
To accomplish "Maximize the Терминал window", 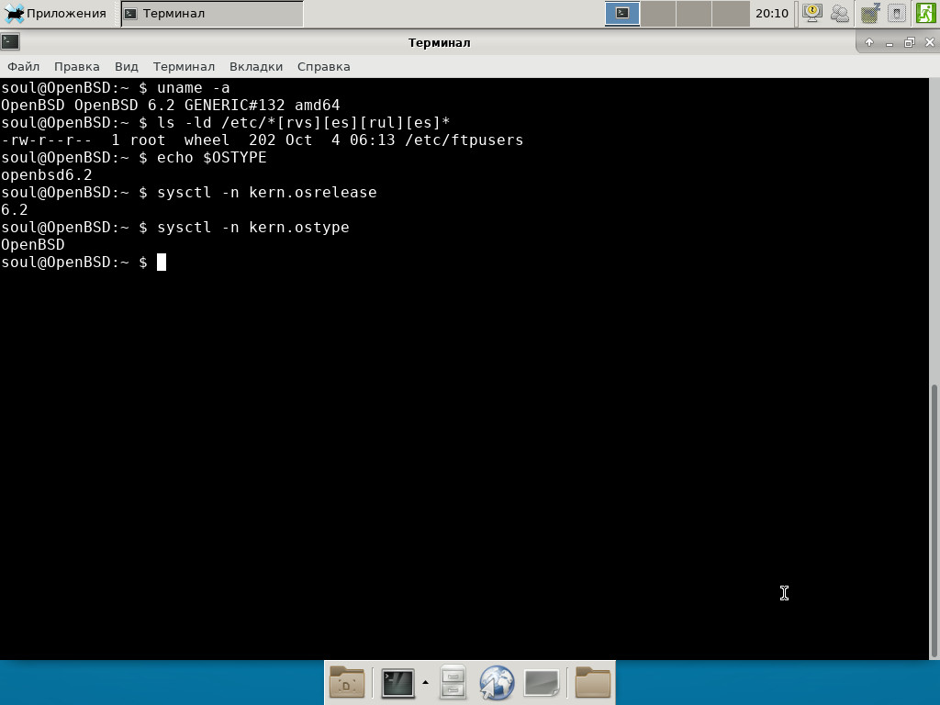I will 910,42.
